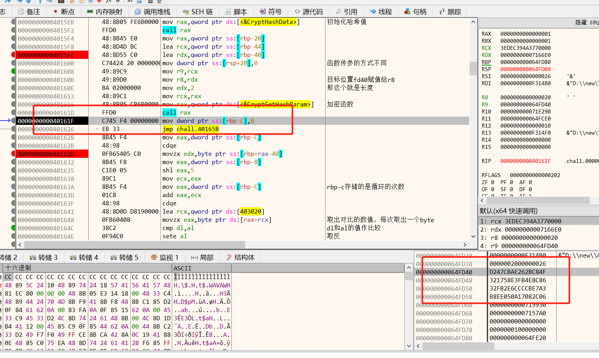Open the 句柄 handles tab

415,12
